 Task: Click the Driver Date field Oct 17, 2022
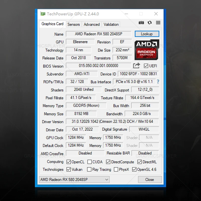click(82, 129)
